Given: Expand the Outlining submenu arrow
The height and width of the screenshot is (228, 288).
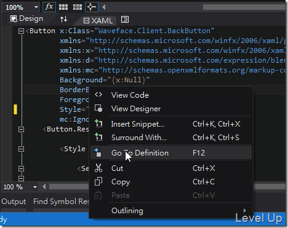Looking at the screenshot, I should point(244,210).
